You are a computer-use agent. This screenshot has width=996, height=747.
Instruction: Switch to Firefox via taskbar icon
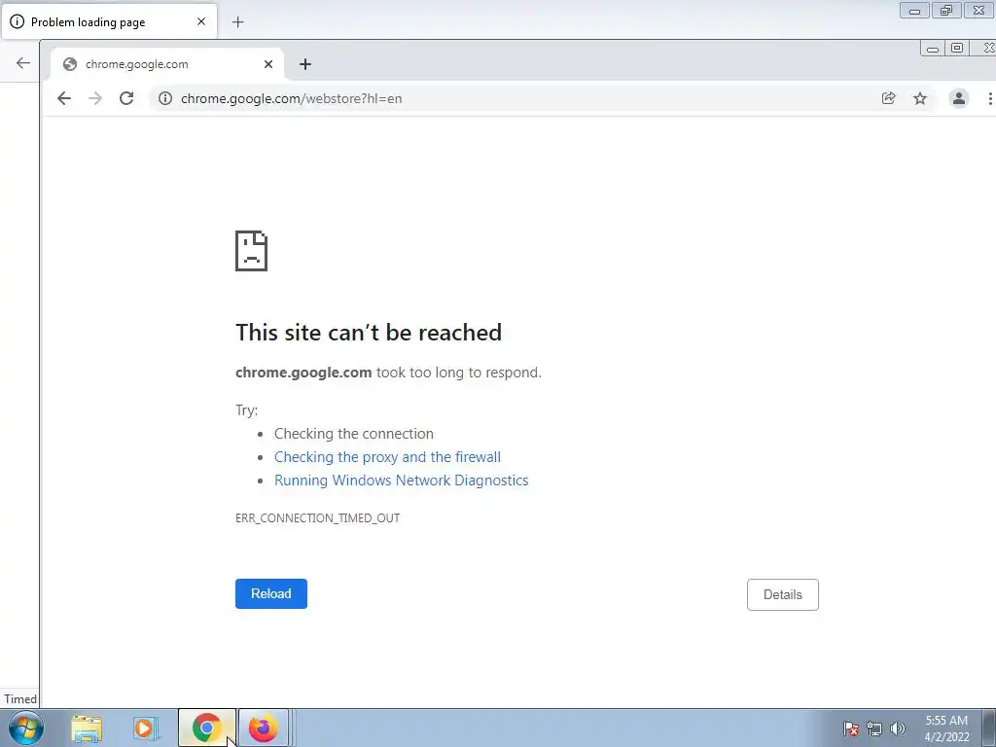click(264, 728)
